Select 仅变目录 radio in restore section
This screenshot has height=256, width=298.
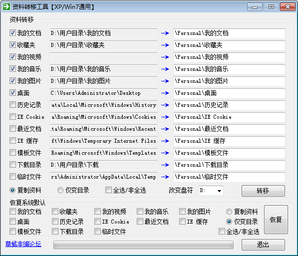[x=229, y=222]
